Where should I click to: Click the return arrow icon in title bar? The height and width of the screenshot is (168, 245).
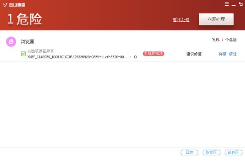pos(241,4)
